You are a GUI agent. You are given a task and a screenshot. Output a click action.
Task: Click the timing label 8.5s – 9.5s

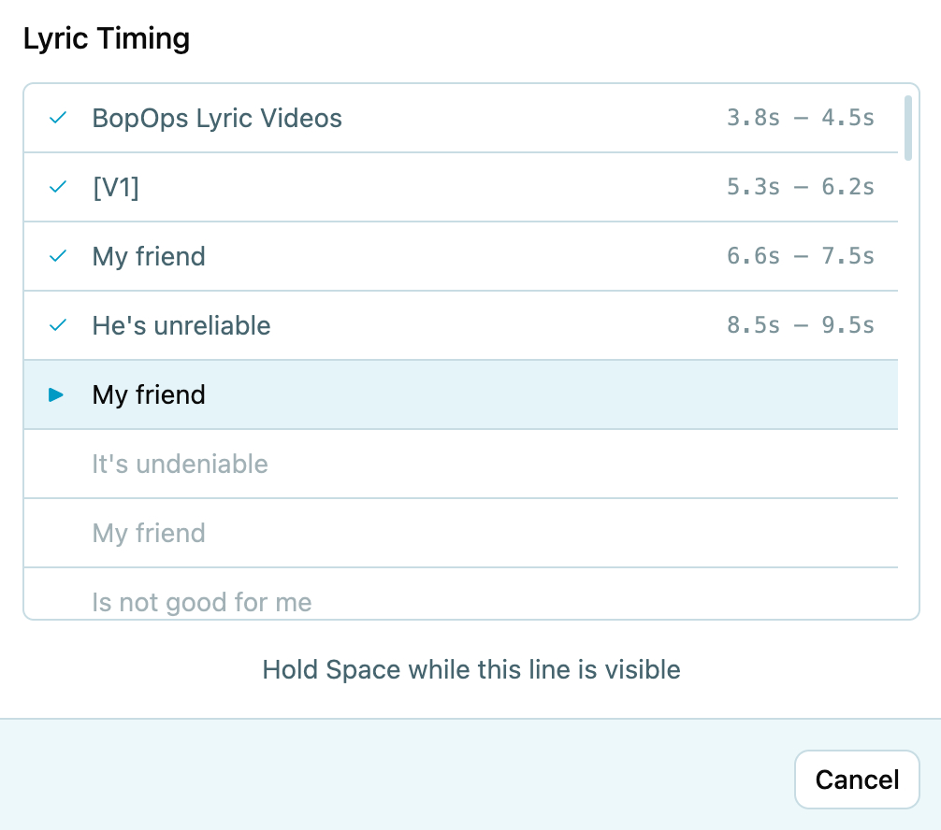(x=801, y=325)
